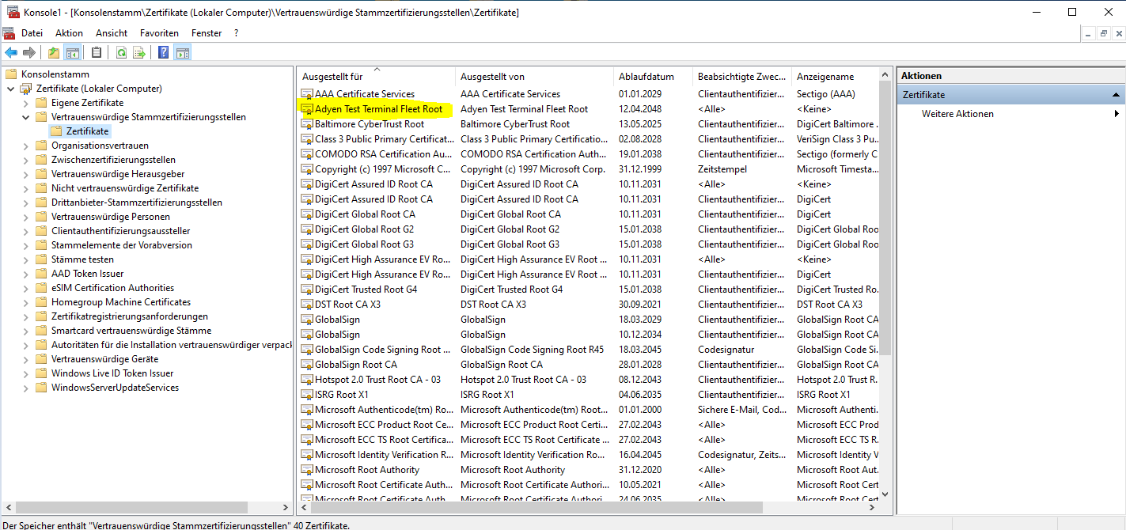Open the Favoriten menu
The height and width of the screenshot is (530, 1126).
(x=159, y=33)
